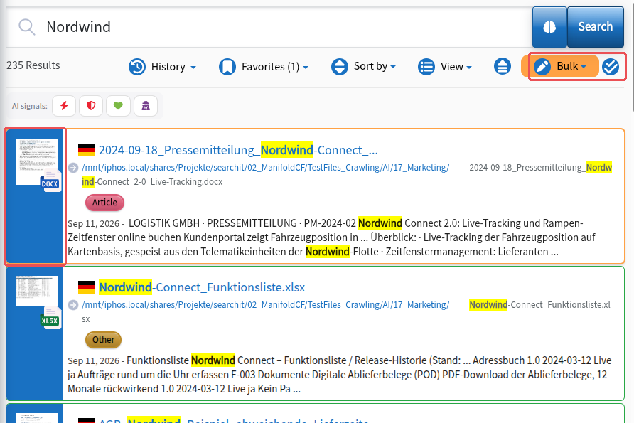Click the magnifier icon in search field
The width and height of the screenshot is (634, 423).
27,27
